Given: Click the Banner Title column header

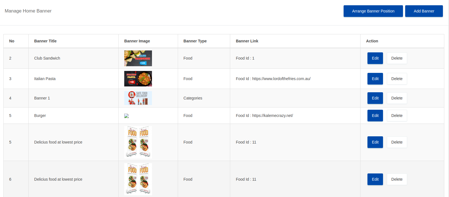Looking at the screenshot, I should (x=45, y=41).
